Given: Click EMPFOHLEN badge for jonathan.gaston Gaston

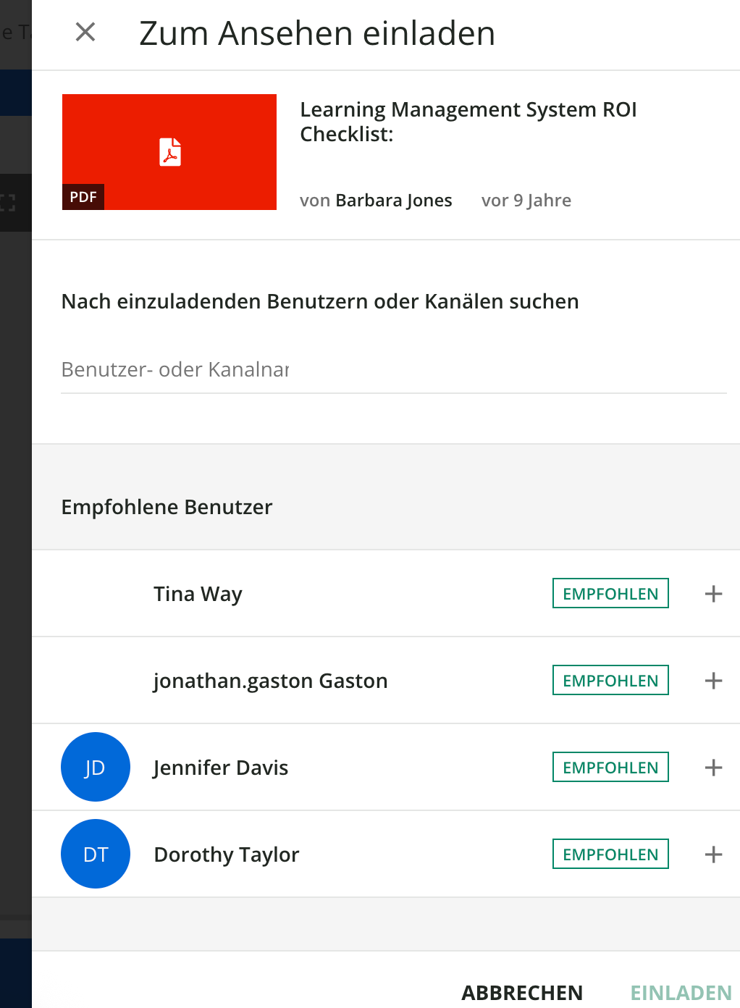Looking at the screenshot, I should [610, 681].
